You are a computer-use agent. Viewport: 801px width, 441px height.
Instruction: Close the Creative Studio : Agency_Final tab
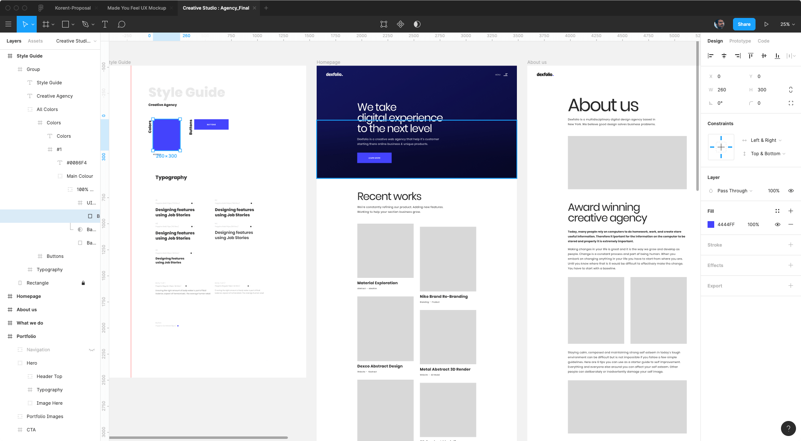[254, 8]
